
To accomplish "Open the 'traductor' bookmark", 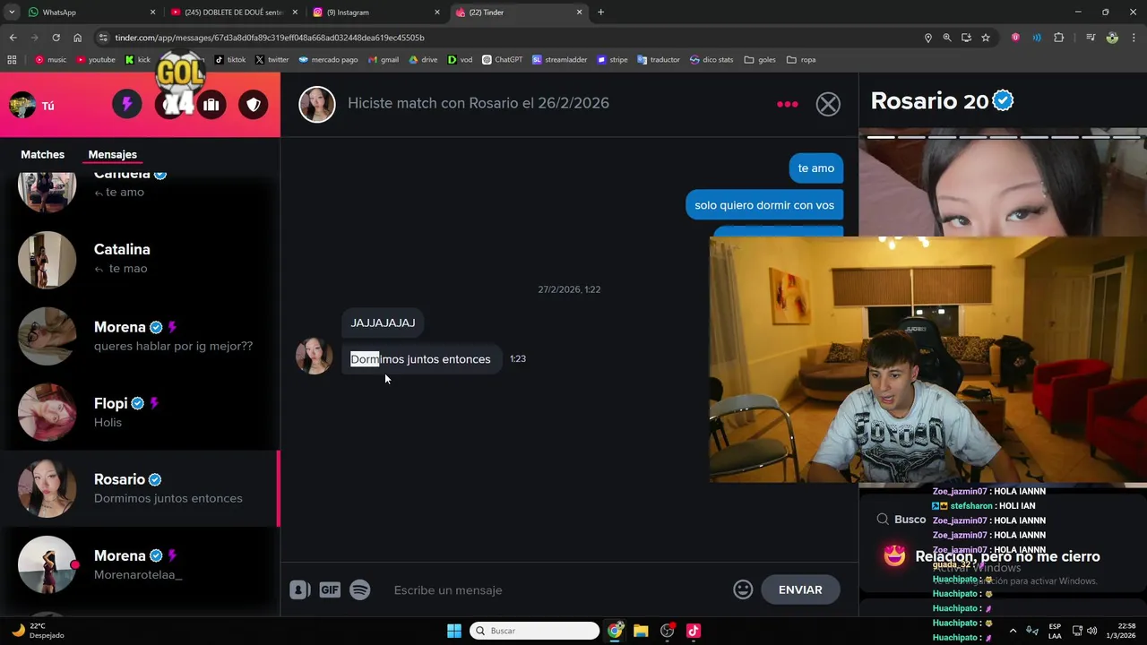I will [659, 60].
